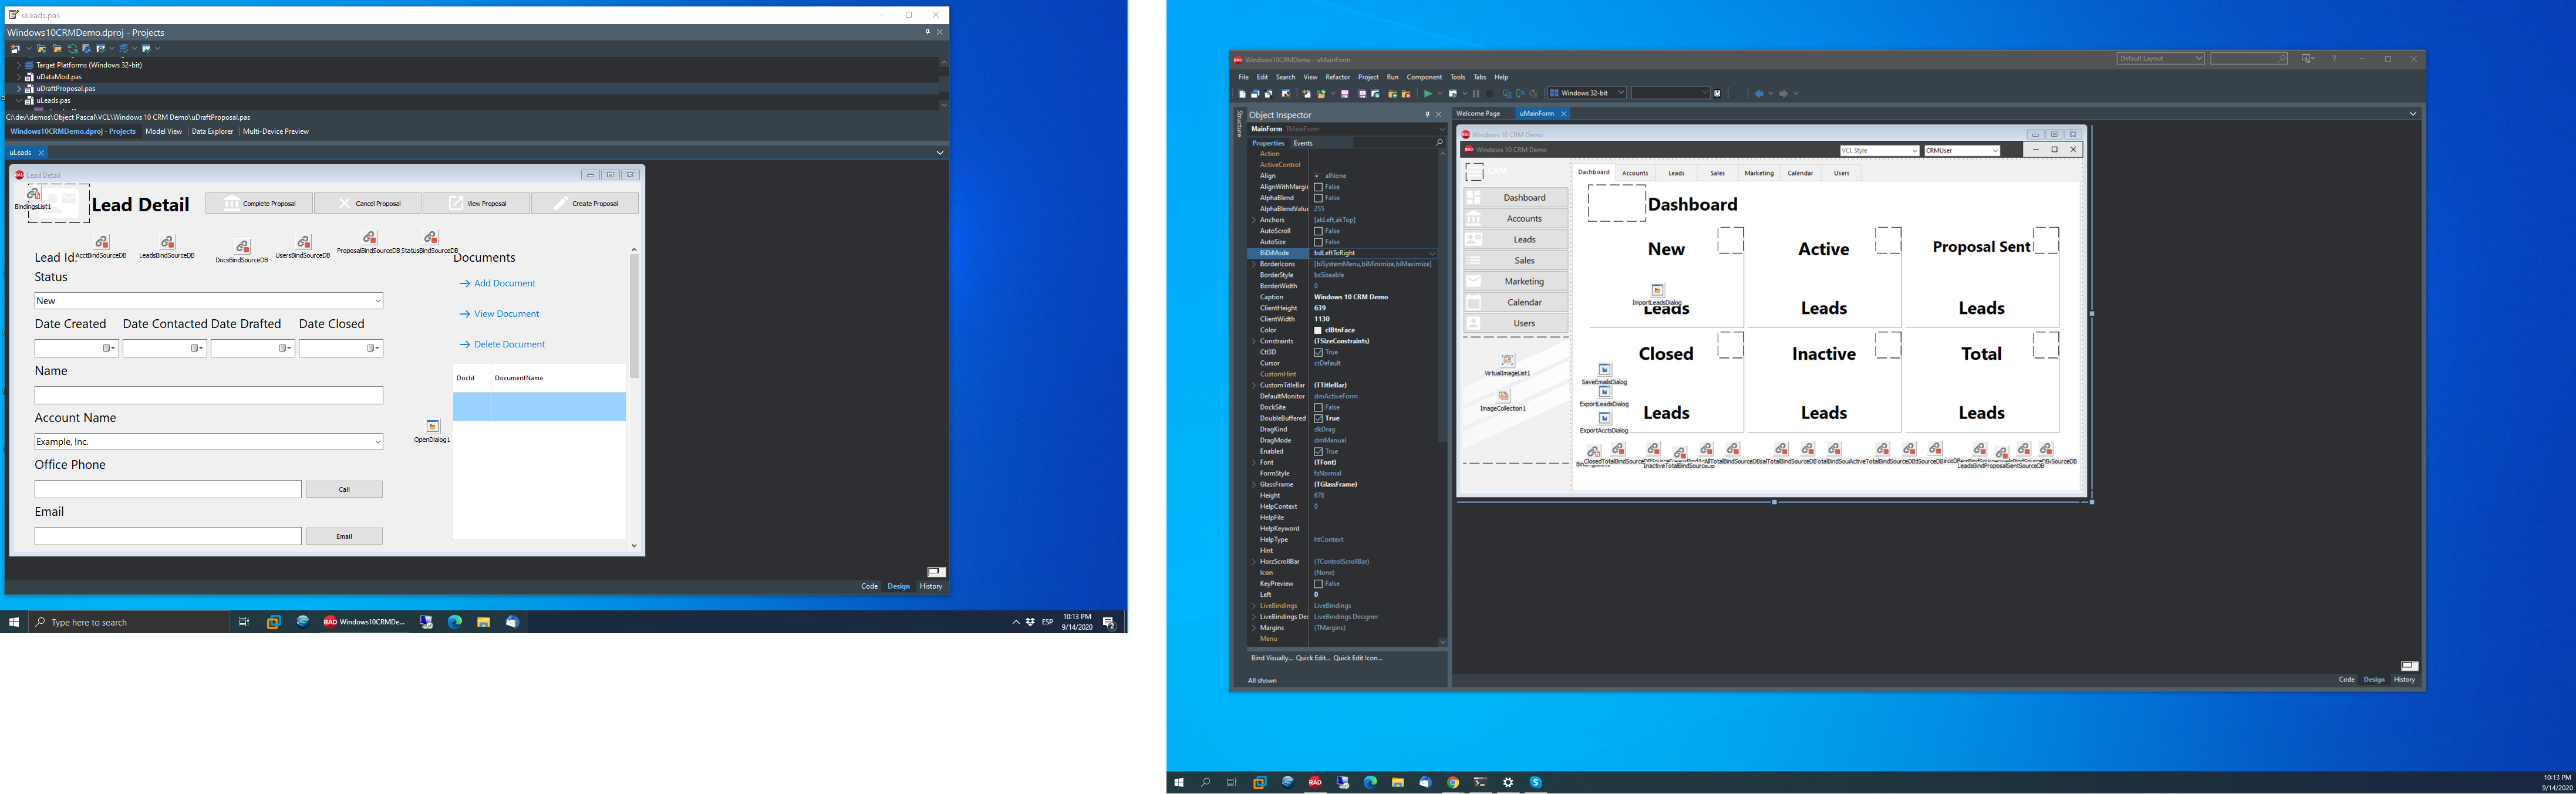
Task: Toggle the Ctl3D True checkbox
Action: tap(1318, 352)
